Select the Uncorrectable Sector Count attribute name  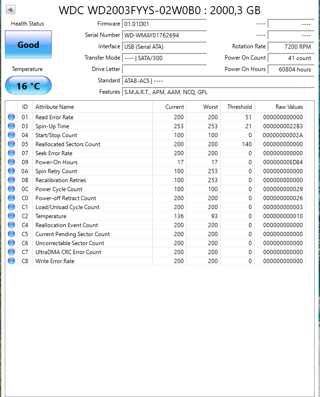pos(70,243)
